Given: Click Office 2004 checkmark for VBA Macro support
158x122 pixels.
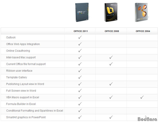Looking at the screenshot, I should [142, 97].
